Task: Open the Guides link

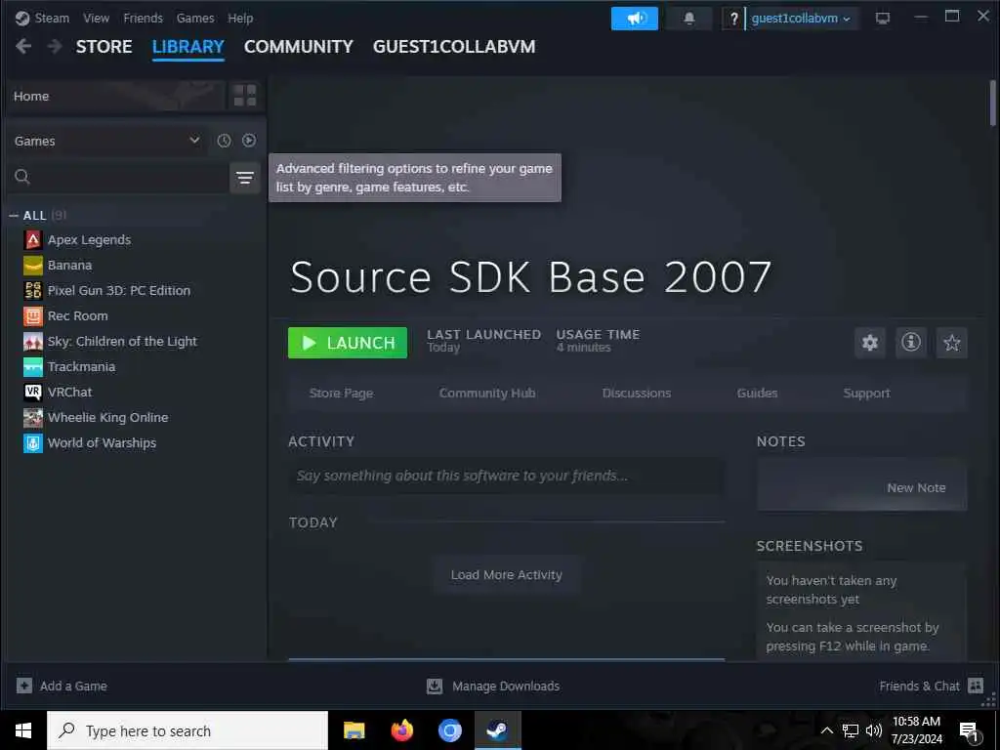Action: [x=757, y=393]
